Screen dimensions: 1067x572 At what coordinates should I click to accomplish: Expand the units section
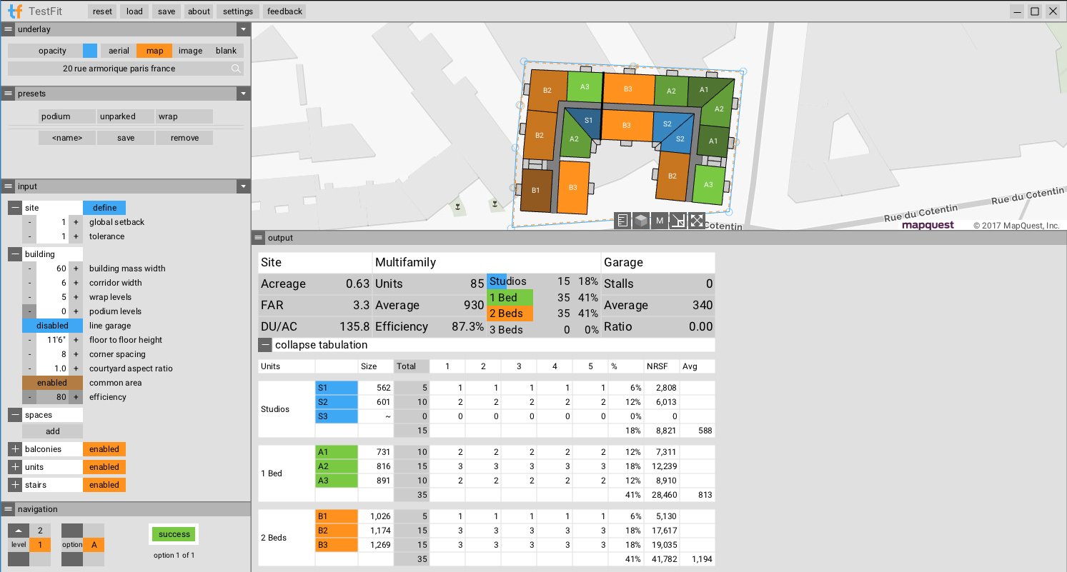click(x=15, y=467)
